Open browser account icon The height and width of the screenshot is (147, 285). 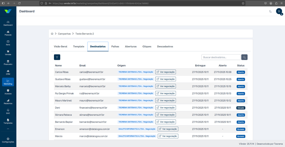(x=271, y=3)
